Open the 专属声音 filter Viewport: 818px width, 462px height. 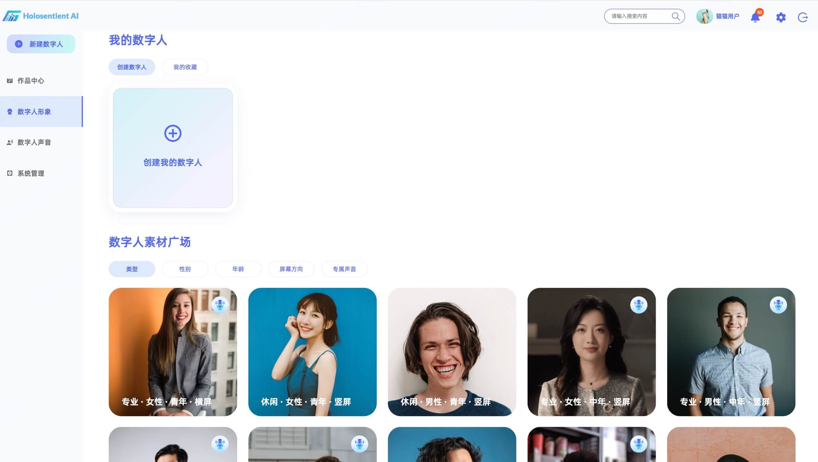[344, 269]
